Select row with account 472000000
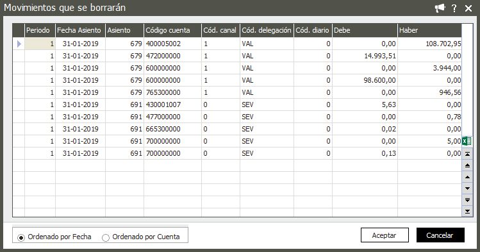This screenshot has width=480, height=252. coord(237,56)
